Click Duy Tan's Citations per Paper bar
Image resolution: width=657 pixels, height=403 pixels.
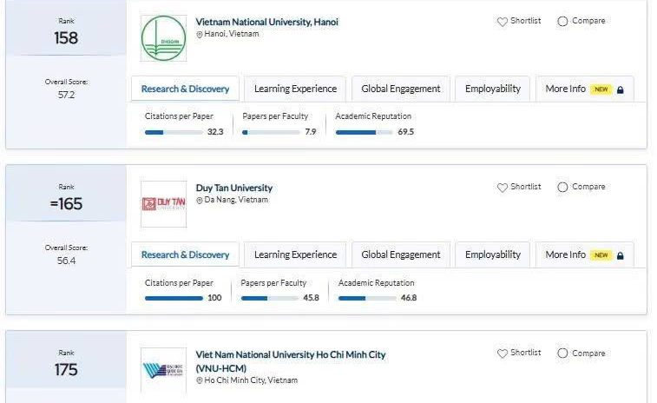pos(174,299)
